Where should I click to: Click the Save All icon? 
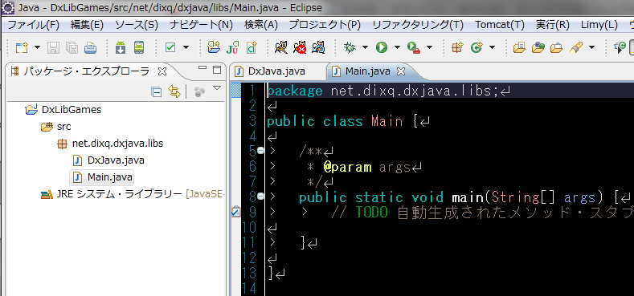(x=72, y=47)
